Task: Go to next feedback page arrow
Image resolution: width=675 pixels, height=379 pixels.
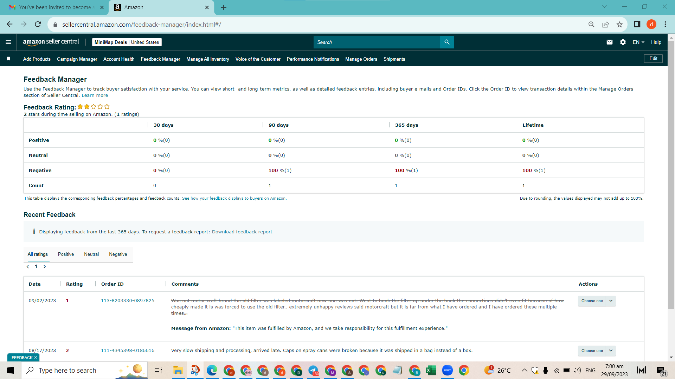Action: coord(45,267)
